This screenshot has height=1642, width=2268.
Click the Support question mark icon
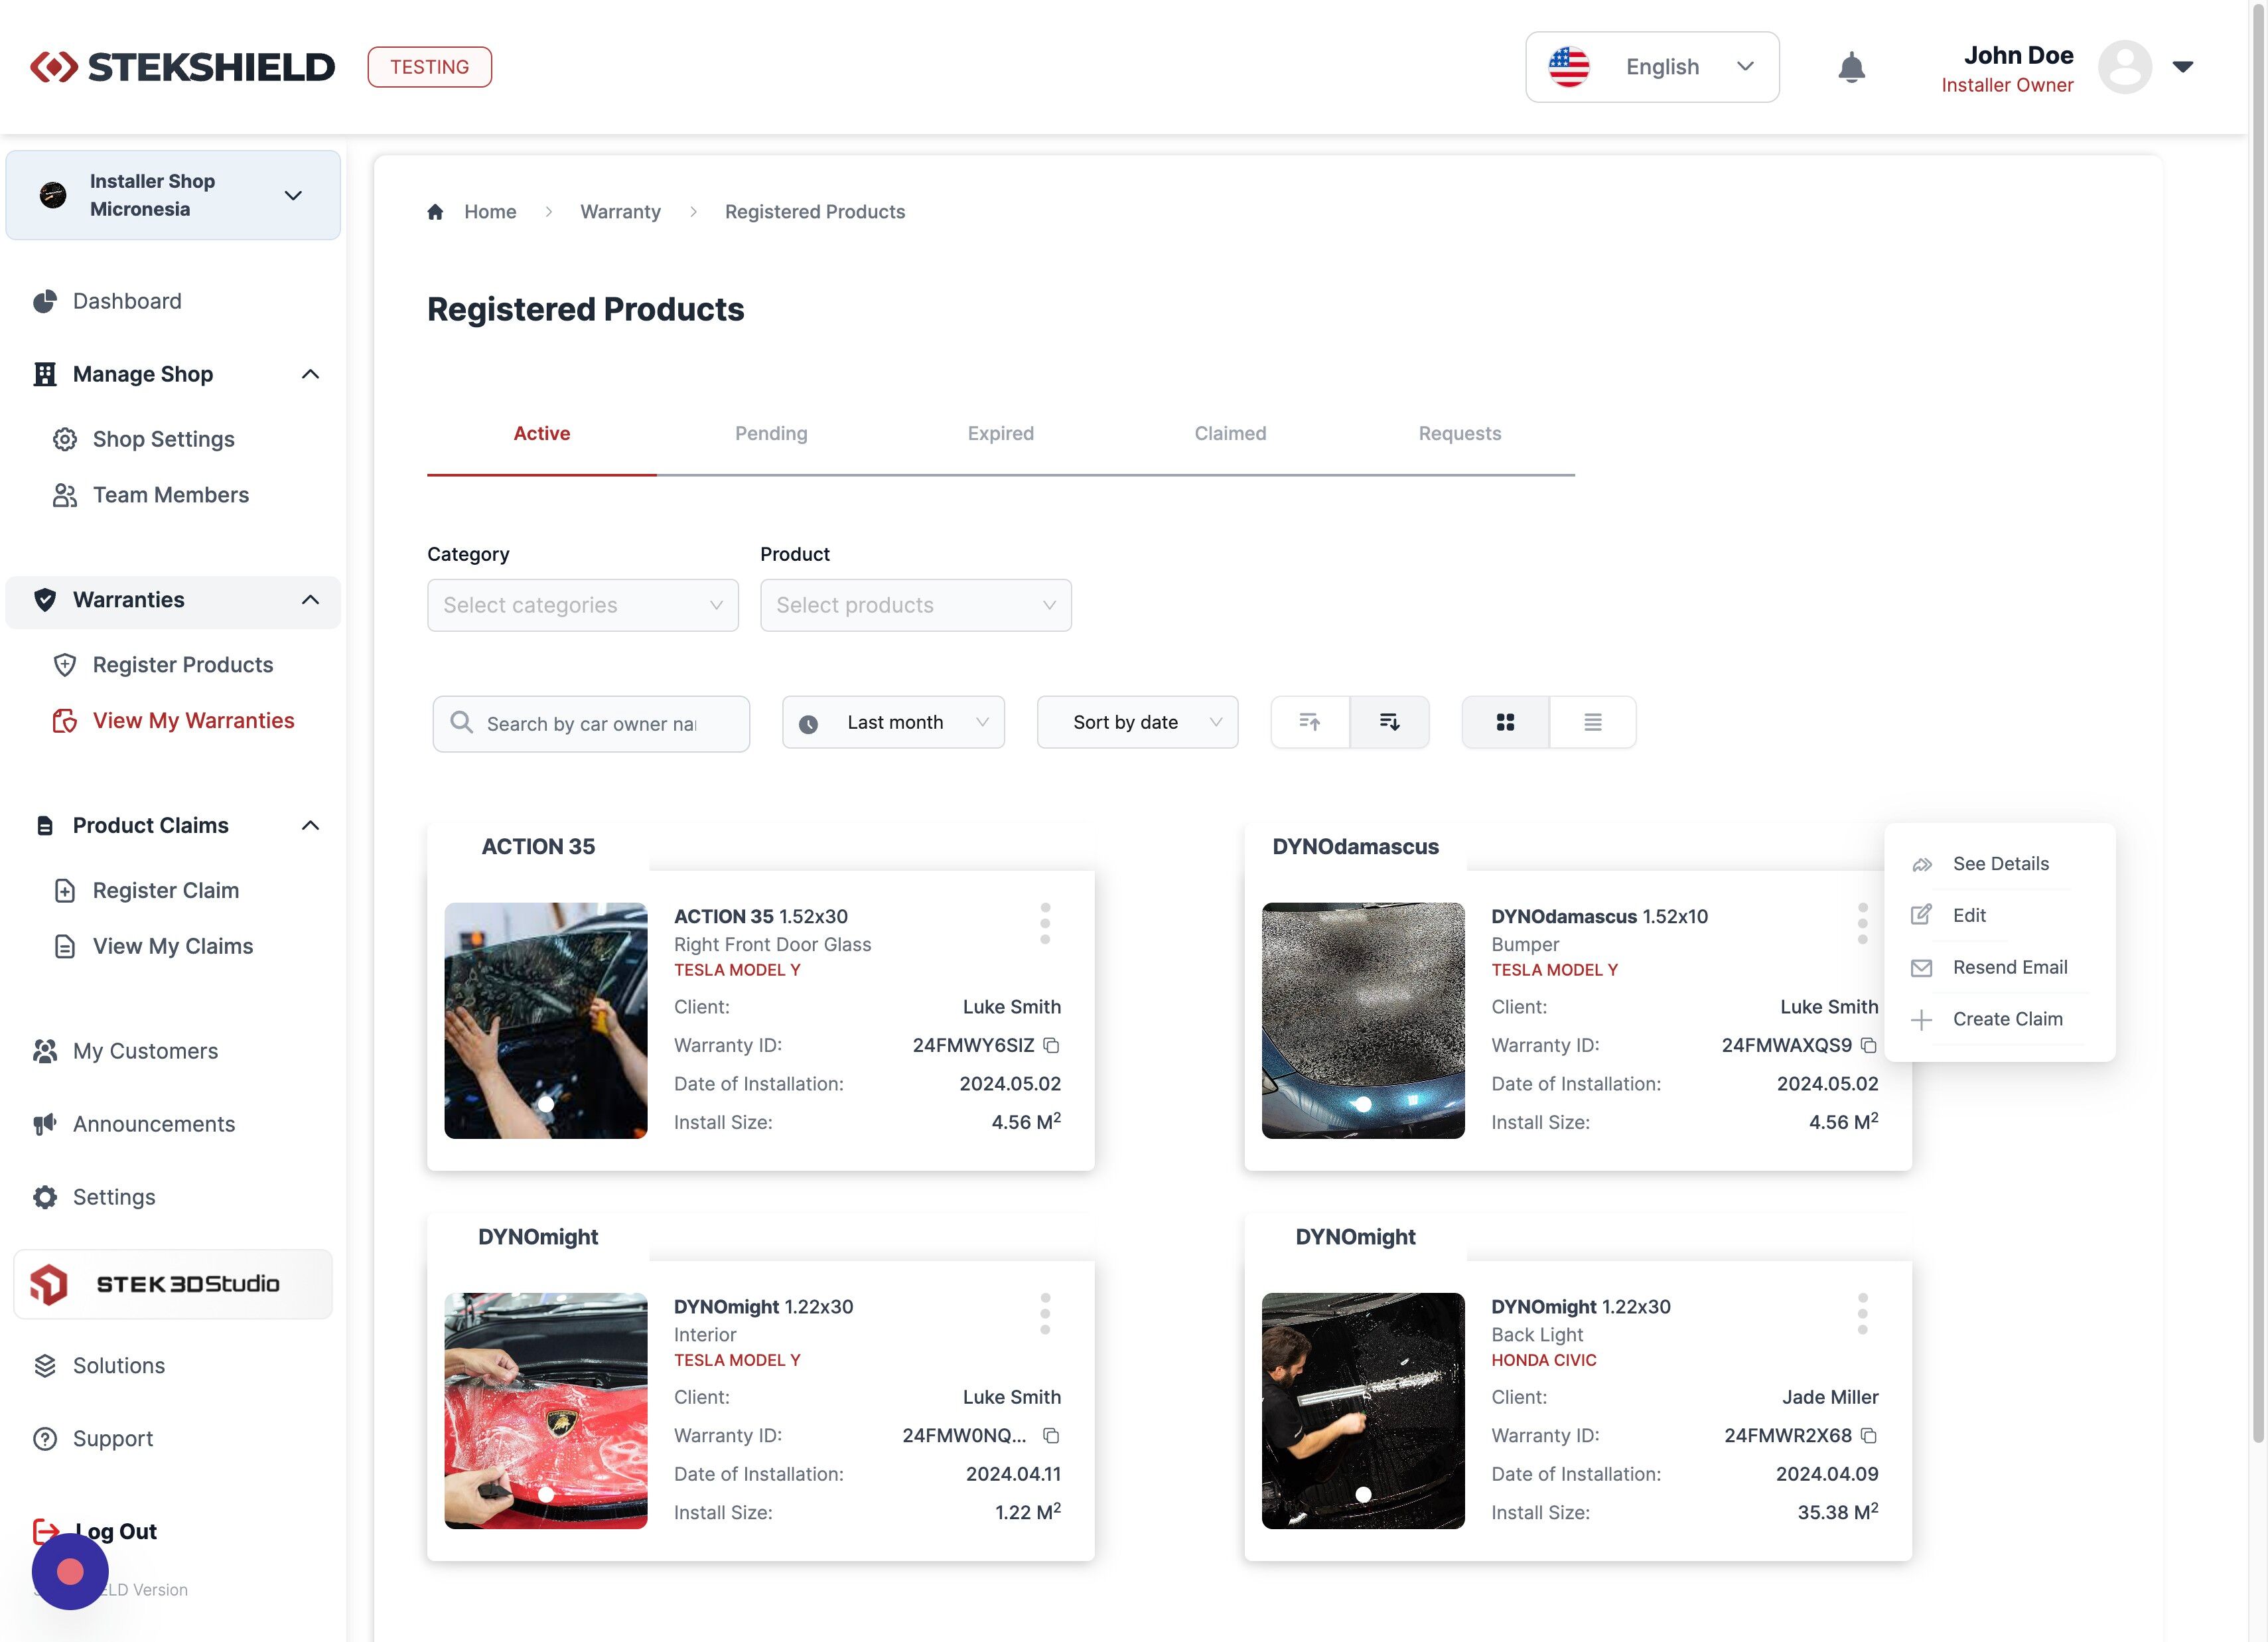coord(45,1438)
